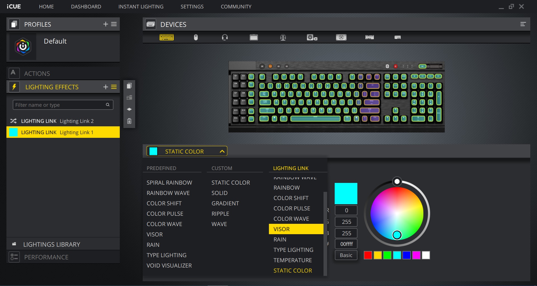The image size is (537, 286).
Task: Click the filter name or type field
Action: pos(59,105)
